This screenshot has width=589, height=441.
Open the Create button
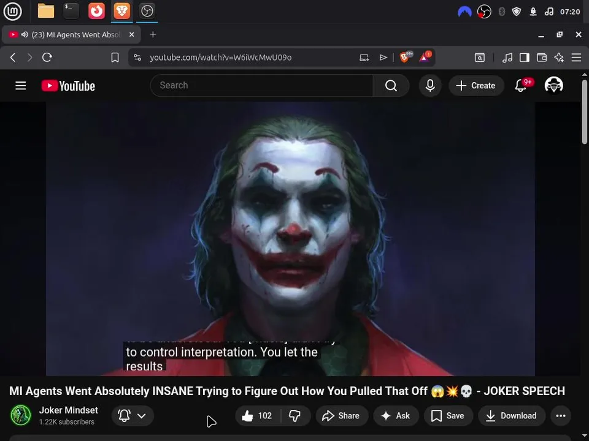click(x=476, y=86)
